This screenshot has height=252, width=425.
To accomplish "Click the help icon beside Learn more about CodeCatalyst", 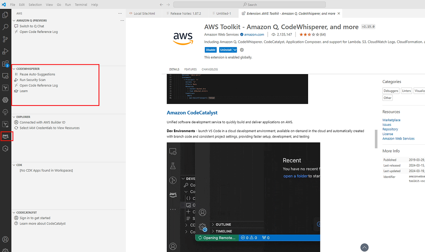I will click(16, 224).
